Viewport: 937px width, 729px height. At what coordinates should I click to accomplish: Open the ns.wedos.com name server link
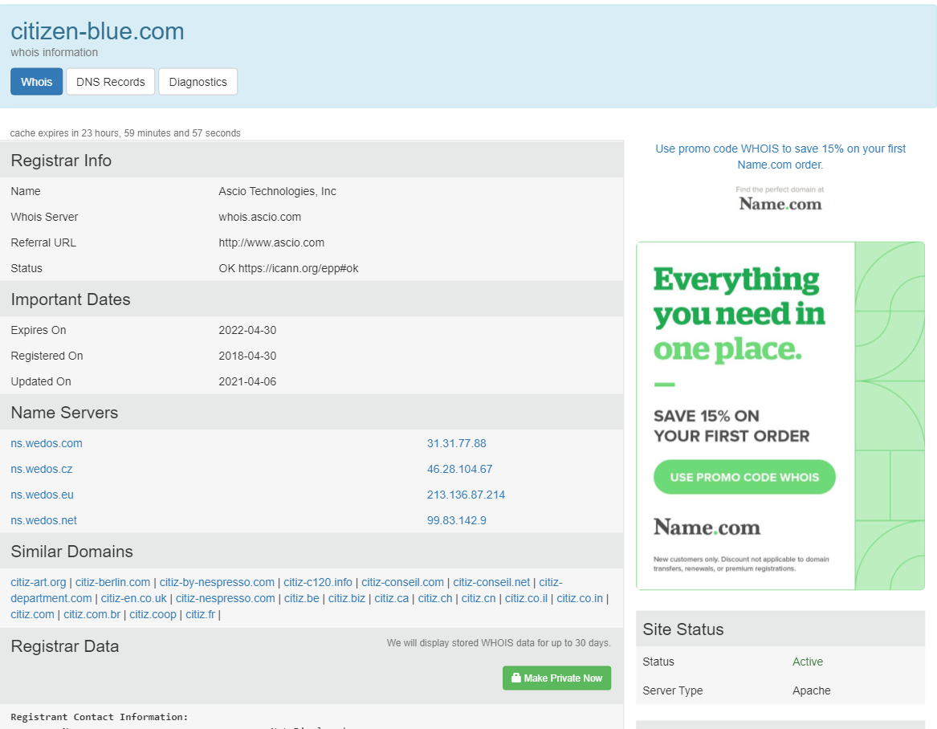(47, 443)
